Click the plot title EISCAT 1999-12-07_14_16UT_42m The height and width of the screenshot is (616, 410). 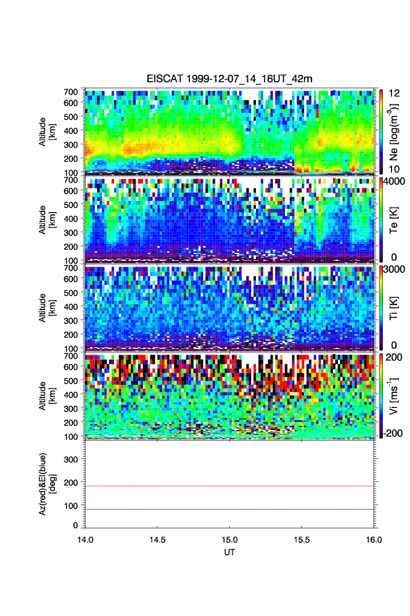[x=229, y=79]
